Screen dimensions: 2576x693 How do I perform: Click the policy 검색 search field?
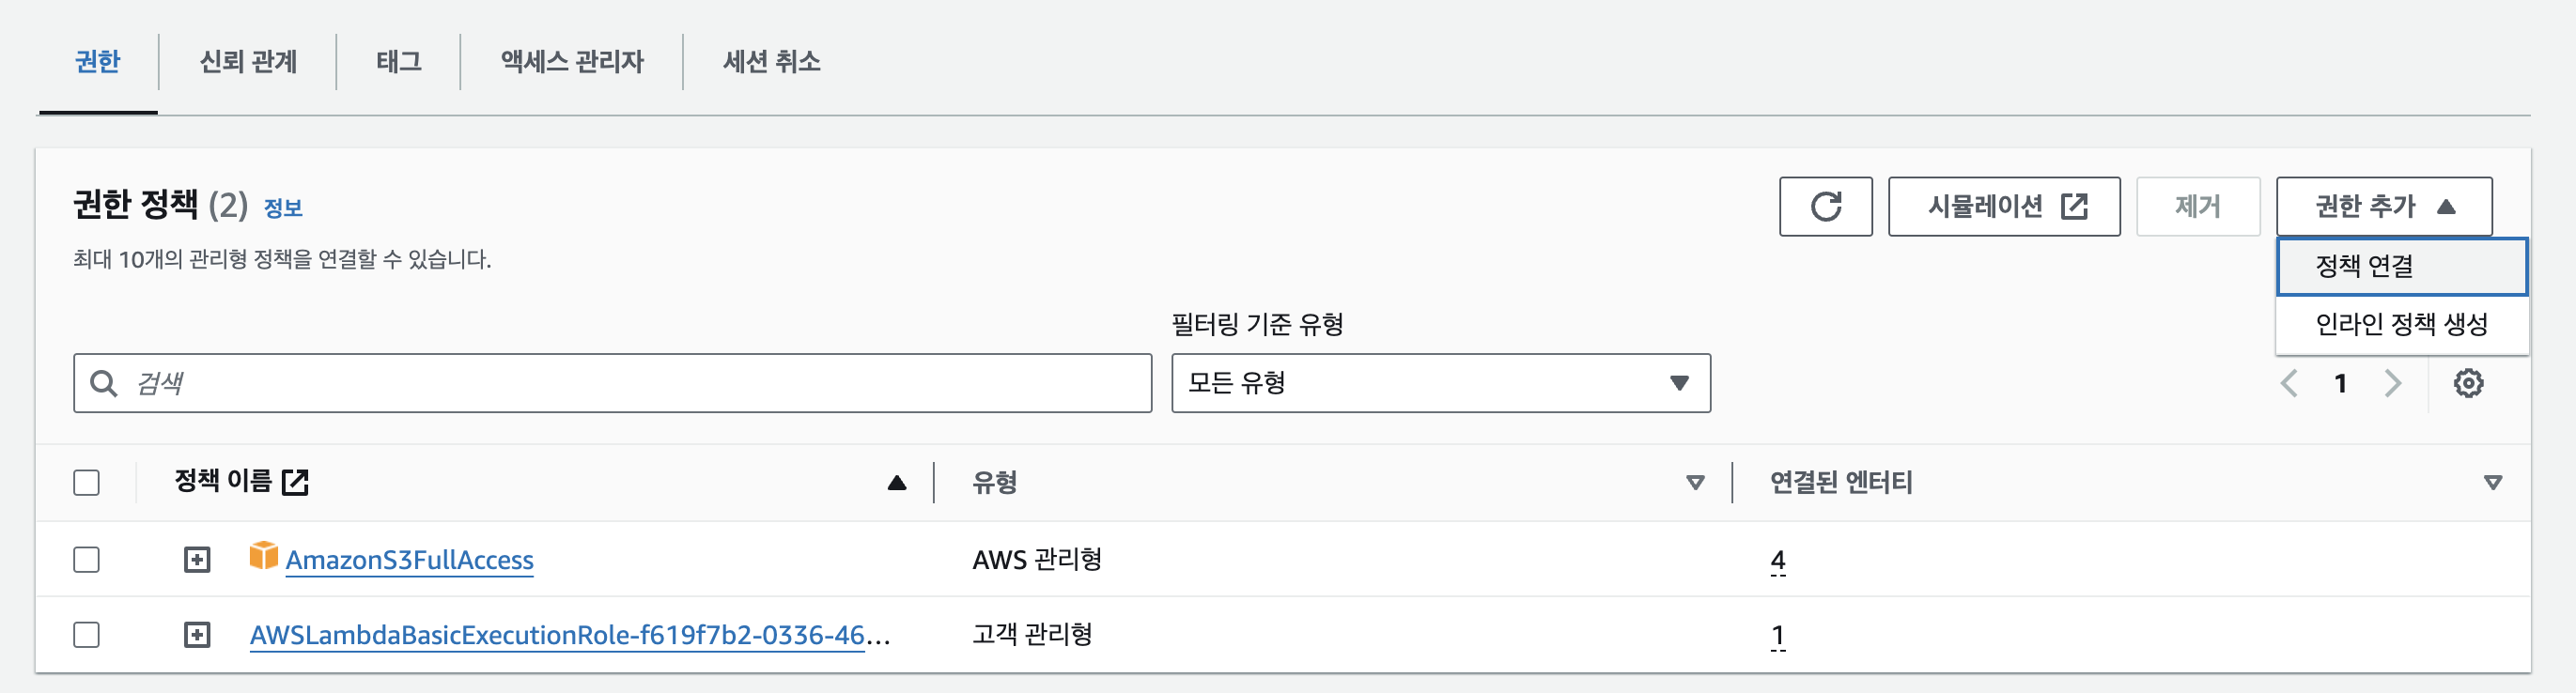click(x=612, y=383)
